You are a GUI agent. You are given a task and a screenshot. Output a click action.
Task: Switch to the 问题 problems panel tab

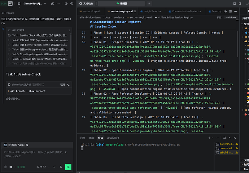(82, 138)
